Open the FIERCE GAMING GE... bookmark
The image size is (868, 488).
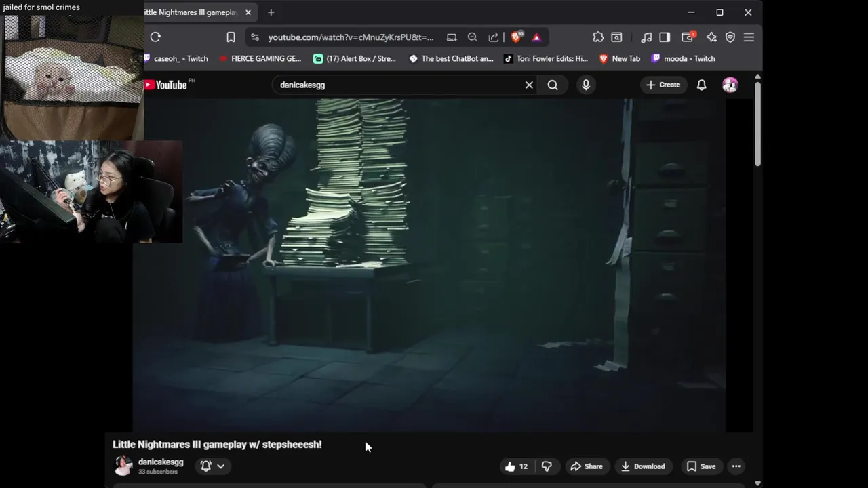coord(260,59)
